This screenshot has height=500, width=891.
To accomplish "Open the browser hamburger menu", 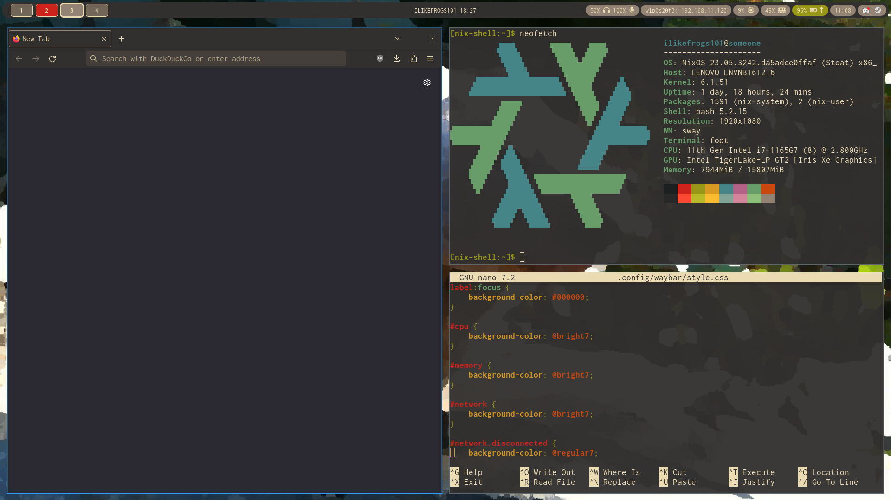I will point(430,58).
